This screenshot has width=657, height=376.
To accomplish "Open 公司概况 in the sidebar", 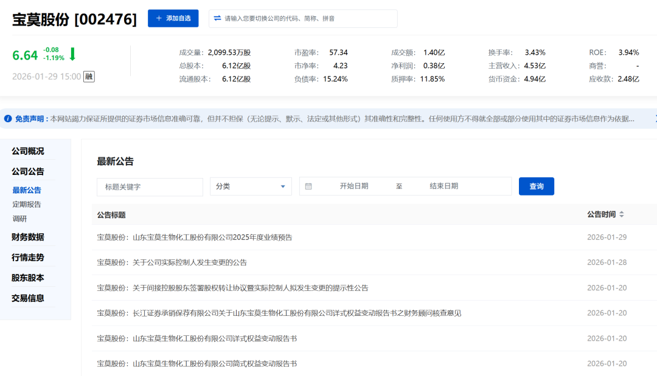I will click(28, 151).
